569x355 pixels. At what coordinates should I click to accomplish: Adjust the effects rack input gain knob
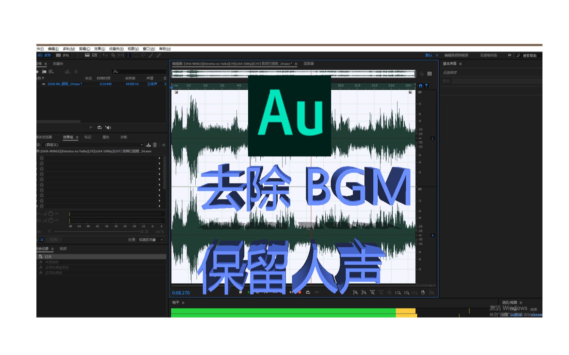click(x=51, y=214)
